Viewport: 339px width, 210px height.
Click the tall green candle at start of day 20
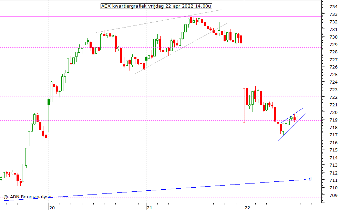(49, 102)
